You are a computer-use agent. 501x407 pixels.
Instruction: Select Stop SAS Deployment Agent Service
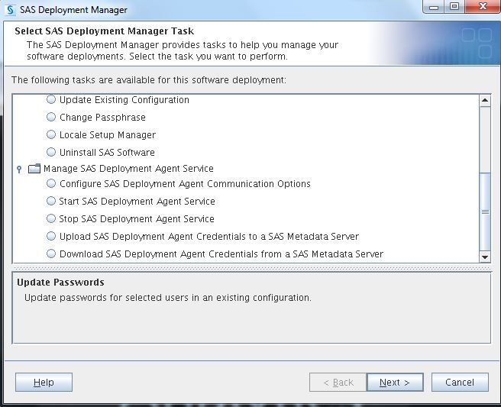[x=51, y=219]
